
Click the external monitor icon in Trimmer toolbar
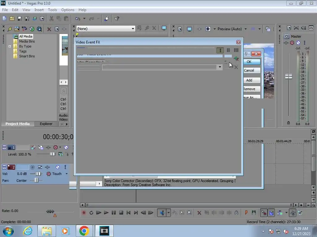(164, 28)
